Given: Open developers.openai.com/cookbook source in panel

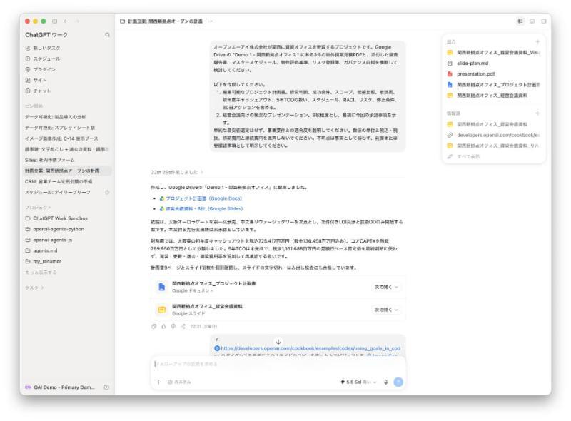Looking at the screenshot, I should pyautogui.click(x=493, y=135).
